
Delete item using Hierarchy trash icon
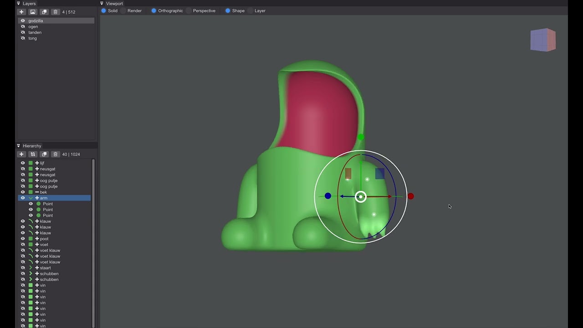[55, 154]
